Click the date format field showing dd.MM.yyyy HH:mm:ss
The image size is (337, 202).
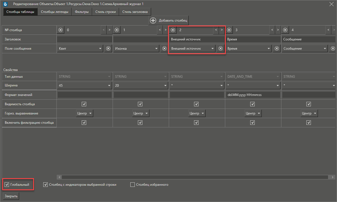tap(252, 95)
